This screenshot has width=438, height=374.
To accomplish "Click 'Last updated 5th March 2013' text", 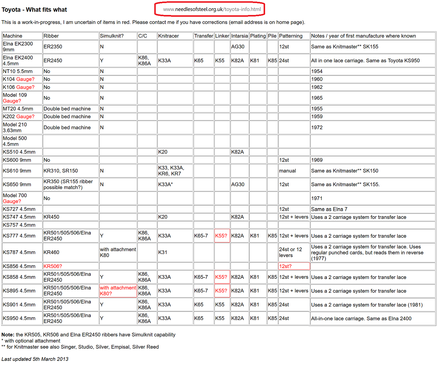I will (35, 359).
